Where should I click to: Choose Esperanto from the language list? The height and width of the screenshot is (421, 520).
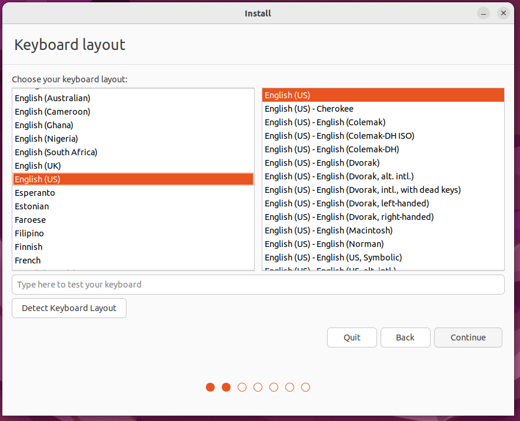click(35, 193)
